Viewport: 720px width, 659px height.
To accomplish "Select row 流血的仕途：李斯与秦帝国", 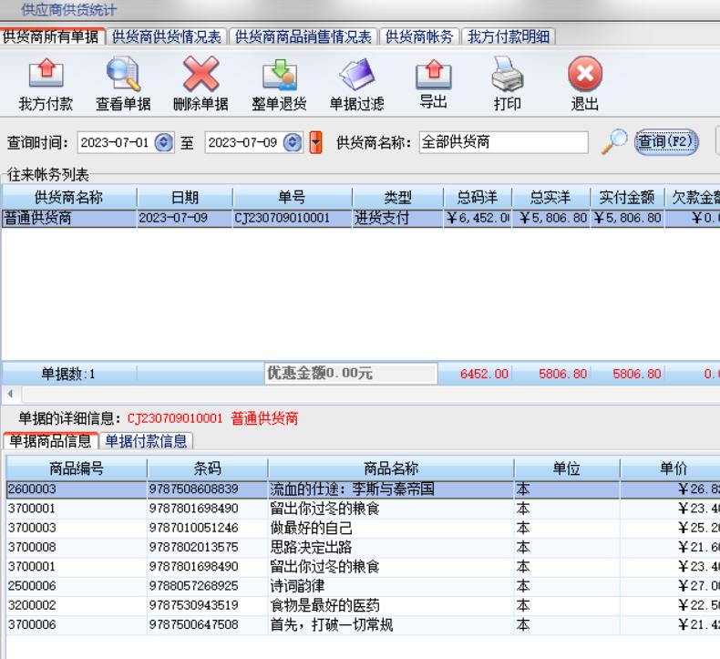I will 364,489.
